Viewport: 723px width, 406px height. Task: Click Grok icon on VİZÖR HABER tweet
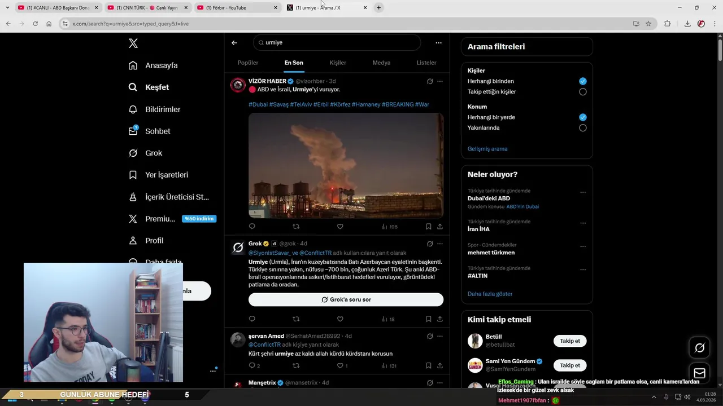click(x=430, y=81)
